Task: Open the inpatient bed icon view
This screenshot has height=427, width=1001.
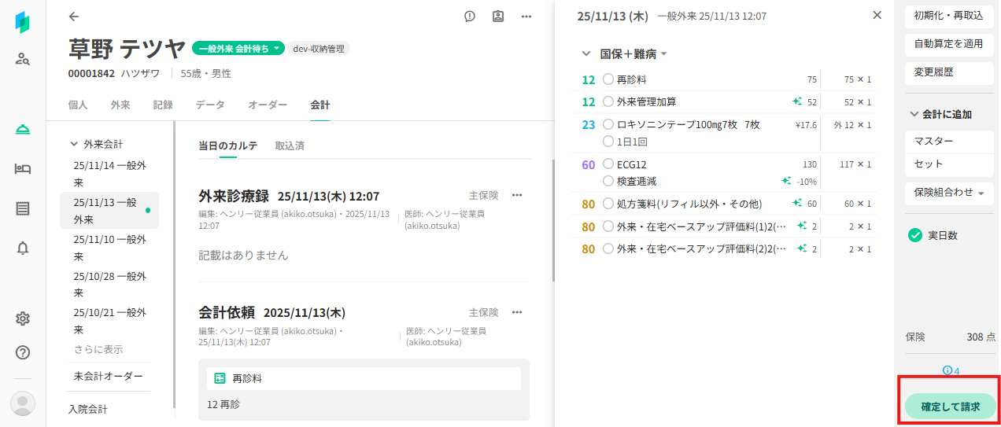Action: [23, 168]
